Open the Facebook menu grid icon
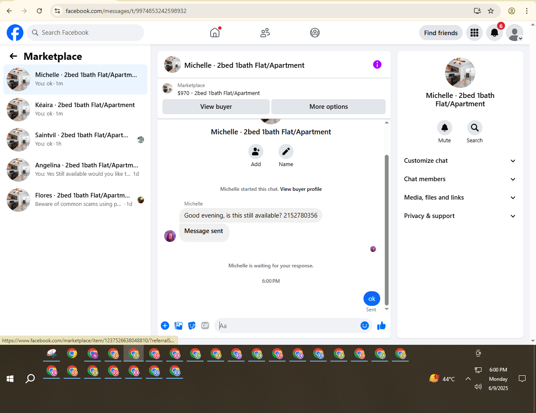Viewport: 536px width, 413px height. click(474, 33)
